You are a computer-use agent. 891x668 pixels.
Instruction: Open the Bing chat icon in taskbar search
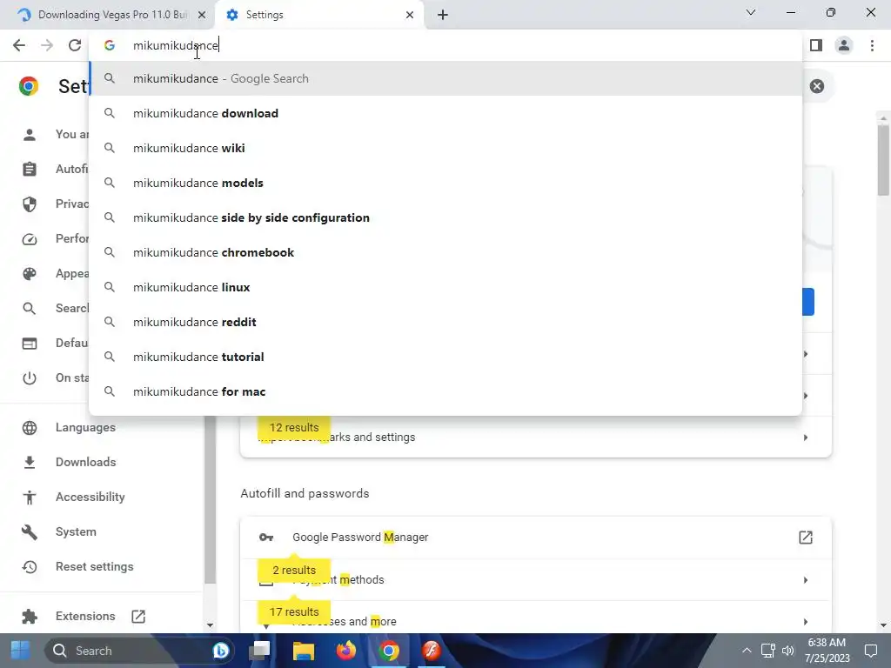(220, 651)
